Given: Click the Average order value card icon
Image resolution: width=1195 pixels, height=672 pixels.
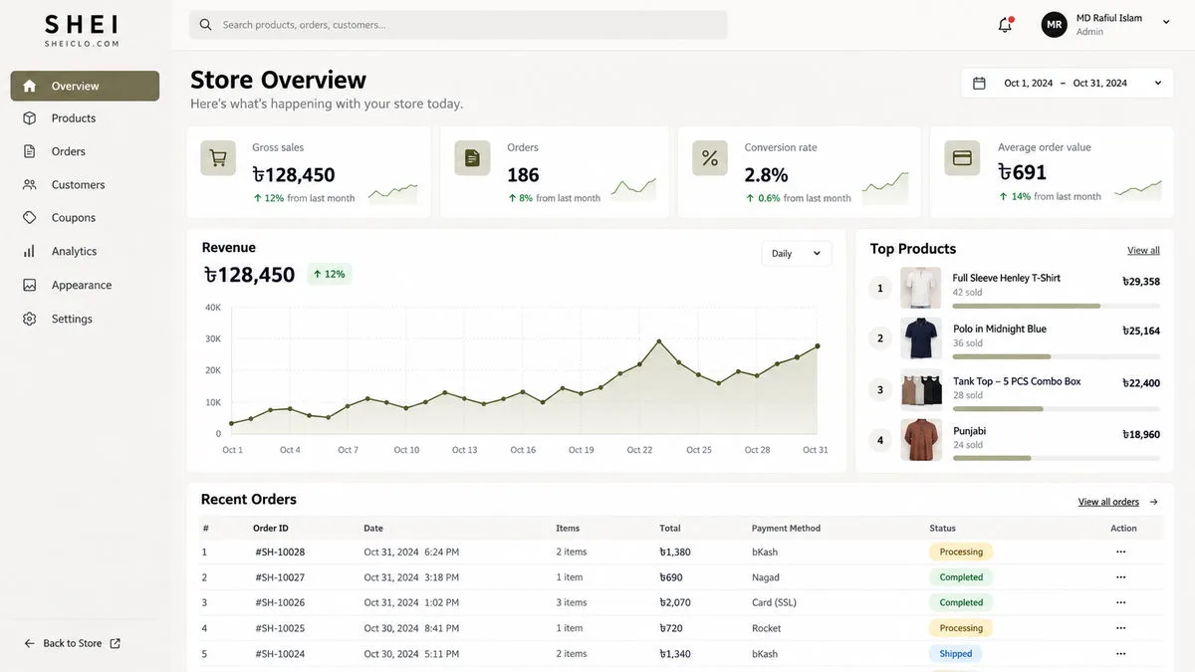Looking at the screenshot, I should click(x=962, y=158).
